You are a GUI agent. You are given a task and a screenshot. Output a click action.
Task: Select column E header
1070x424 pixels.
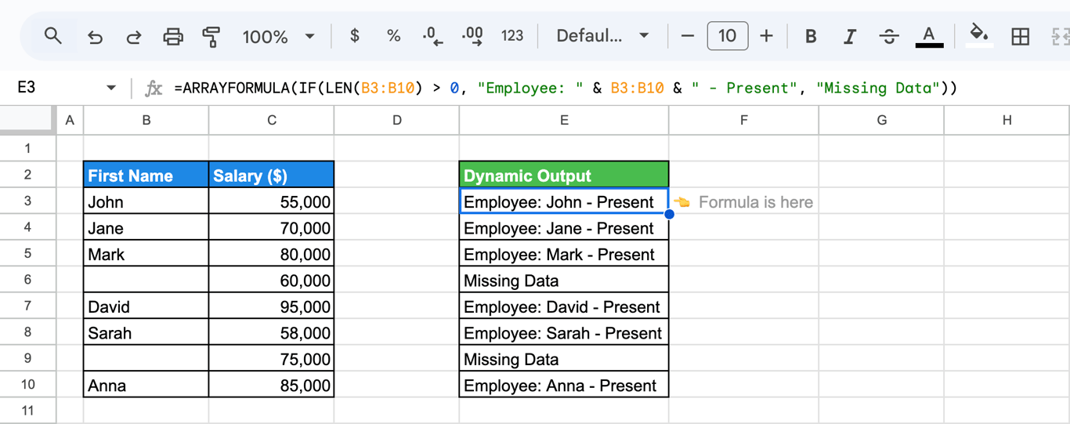pos(564,120)
